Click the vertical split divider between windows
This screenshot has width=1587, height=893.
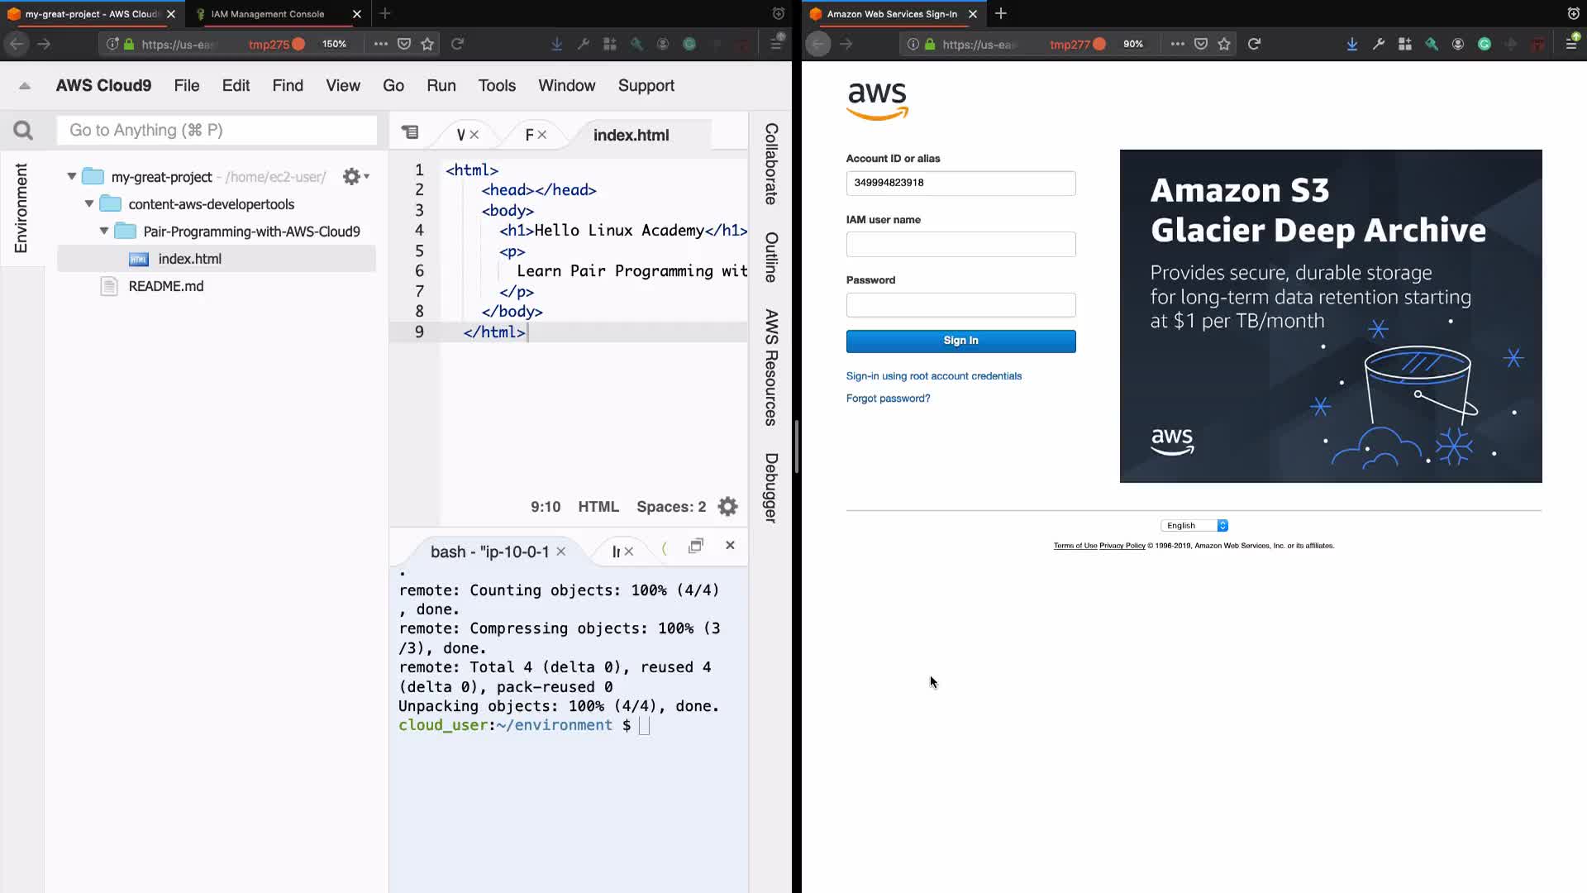pyautogui.click(x=797, y=446)
